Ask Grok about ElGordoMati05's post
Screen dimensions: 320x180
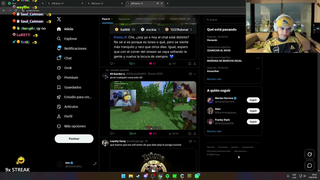[x=190, y=74]
